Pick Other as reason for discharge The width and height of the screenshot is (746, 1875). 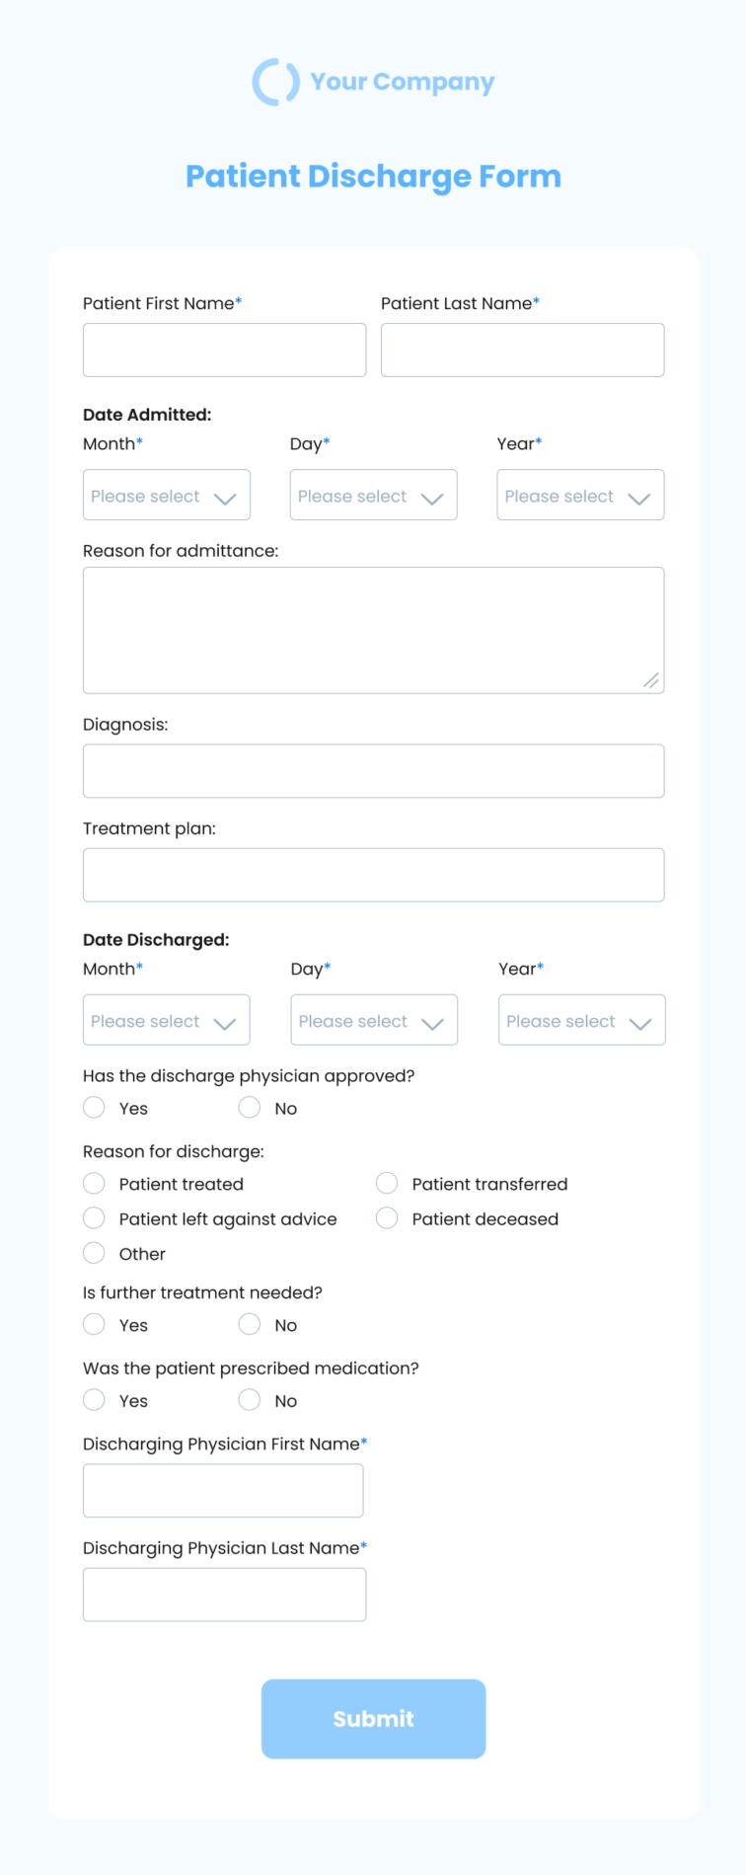tap(94, 1253)
